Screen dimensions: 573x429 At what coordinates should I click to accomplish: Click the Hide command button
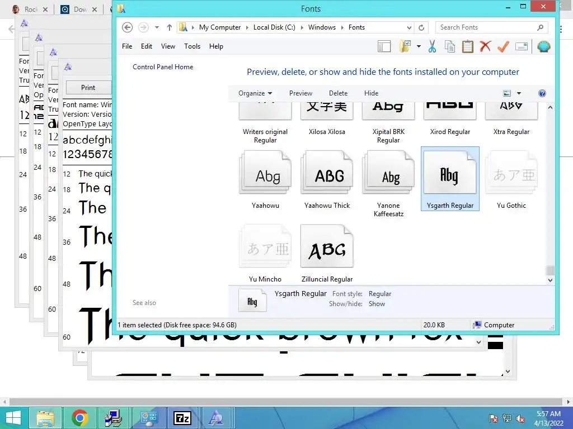(372, 93)
